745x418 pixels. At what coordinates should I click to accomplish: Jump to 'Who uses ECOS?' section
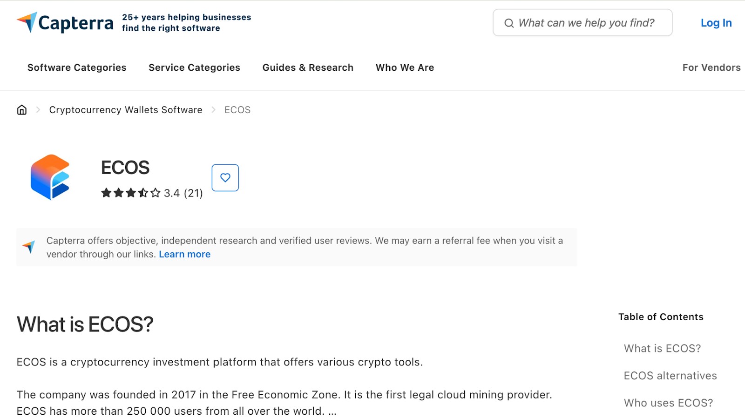coord(668,403)
